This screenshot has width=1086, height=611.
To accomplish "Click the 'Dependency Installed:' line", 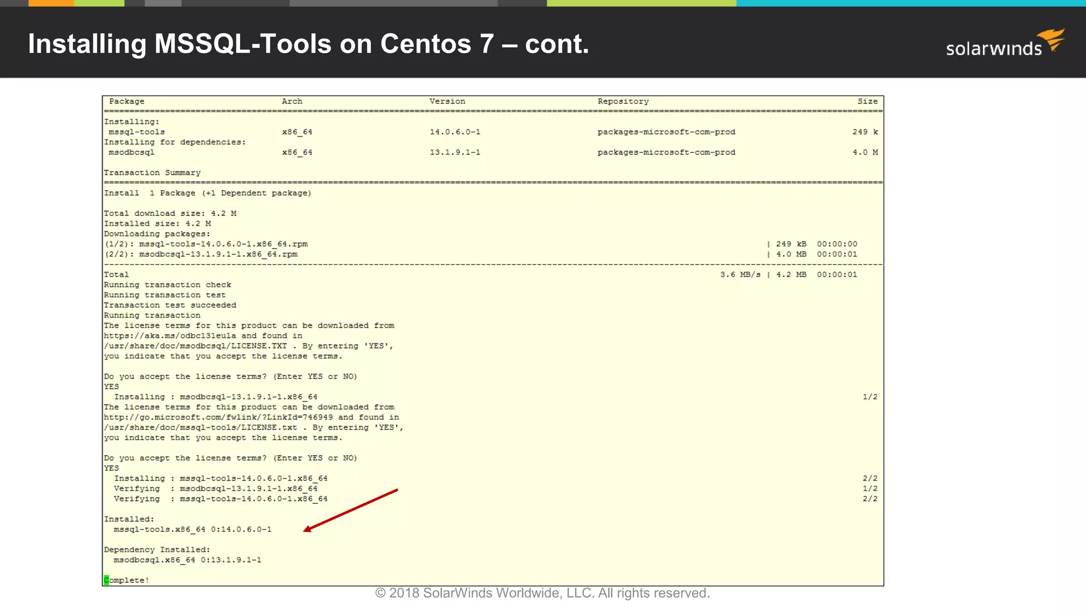I will 157,550.
